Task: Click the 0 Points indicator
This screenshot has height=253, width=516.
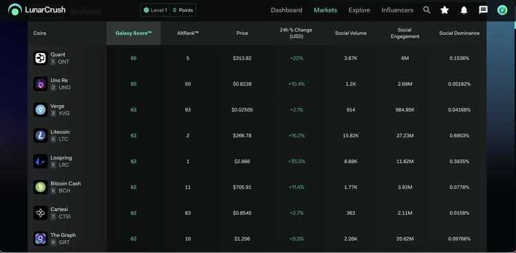Action: (183, 10)
